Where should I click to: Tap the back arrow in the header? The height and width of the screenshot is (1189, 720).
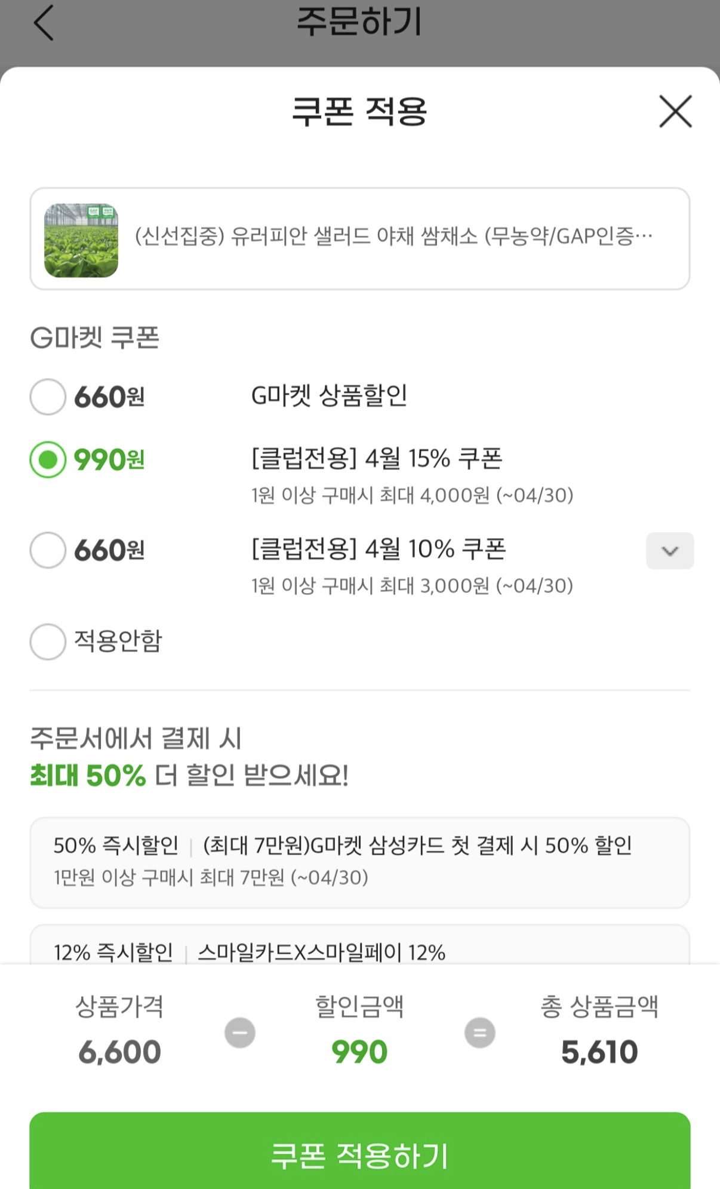[44, 23]
